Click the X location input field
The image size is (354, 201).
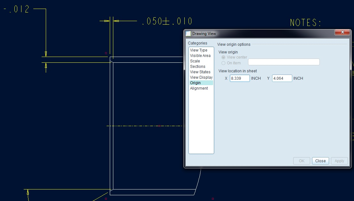[239, 78]
